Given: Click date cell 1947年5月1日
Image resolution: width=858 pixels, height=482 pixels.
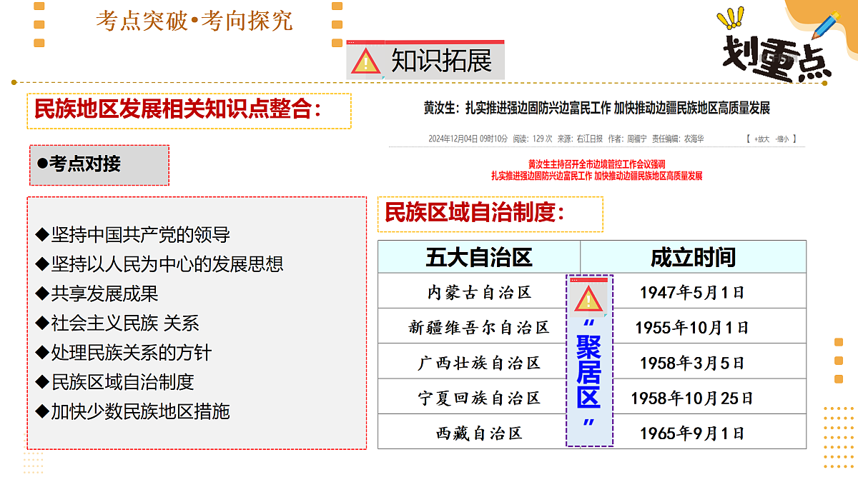Looking at the screenshot, I should click(692, 292).
